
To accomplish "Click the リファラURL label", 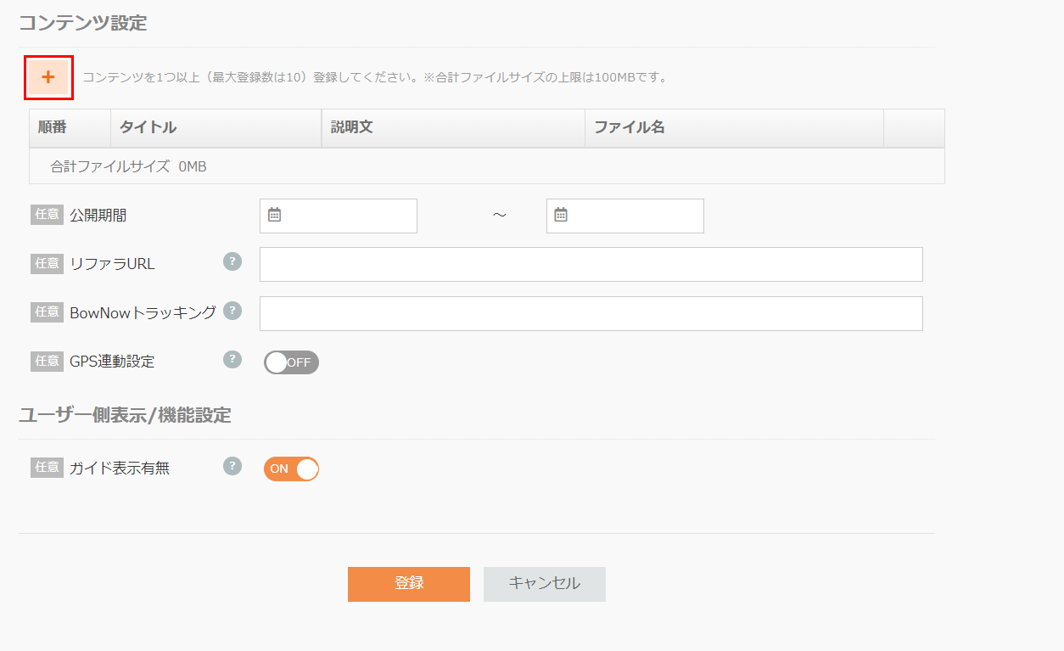I will tap(112, 264).
